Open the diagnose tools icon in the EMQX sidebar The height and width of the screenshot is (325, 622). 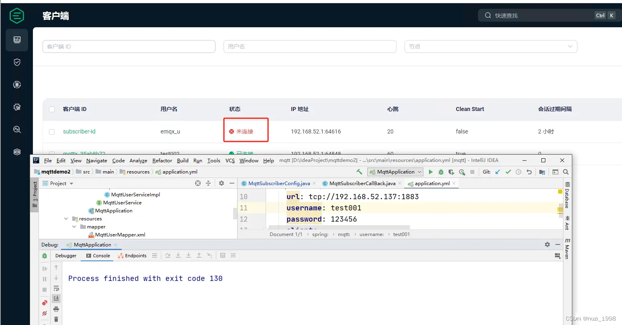17,129
